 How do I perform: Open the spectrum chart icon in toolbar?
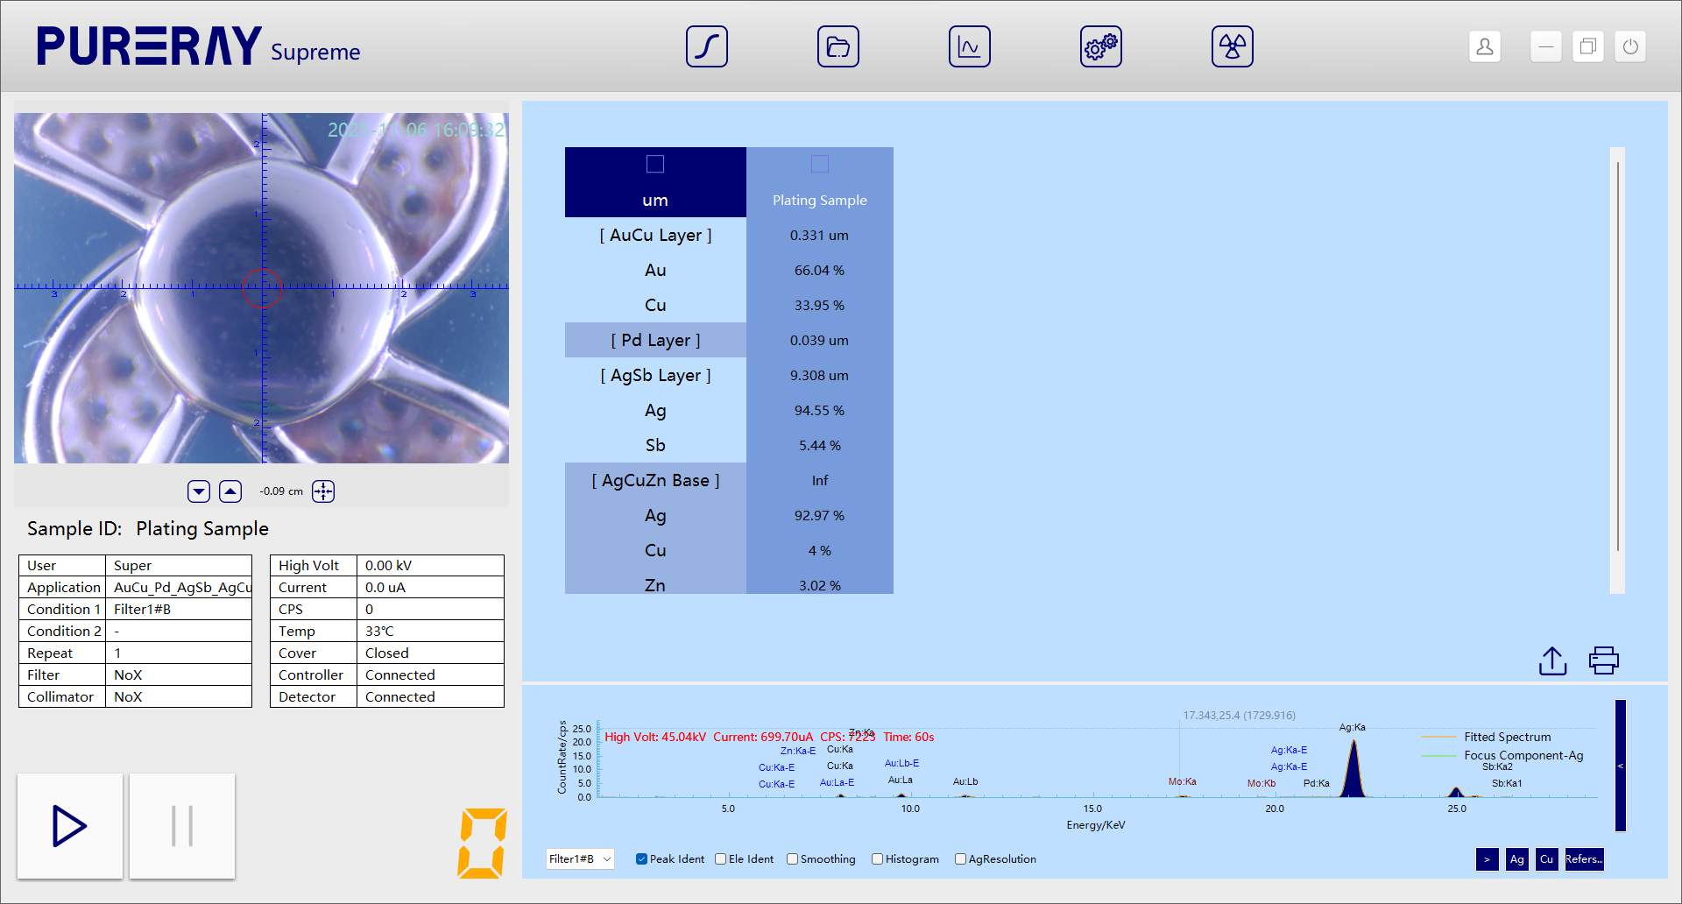click(969, 46)
